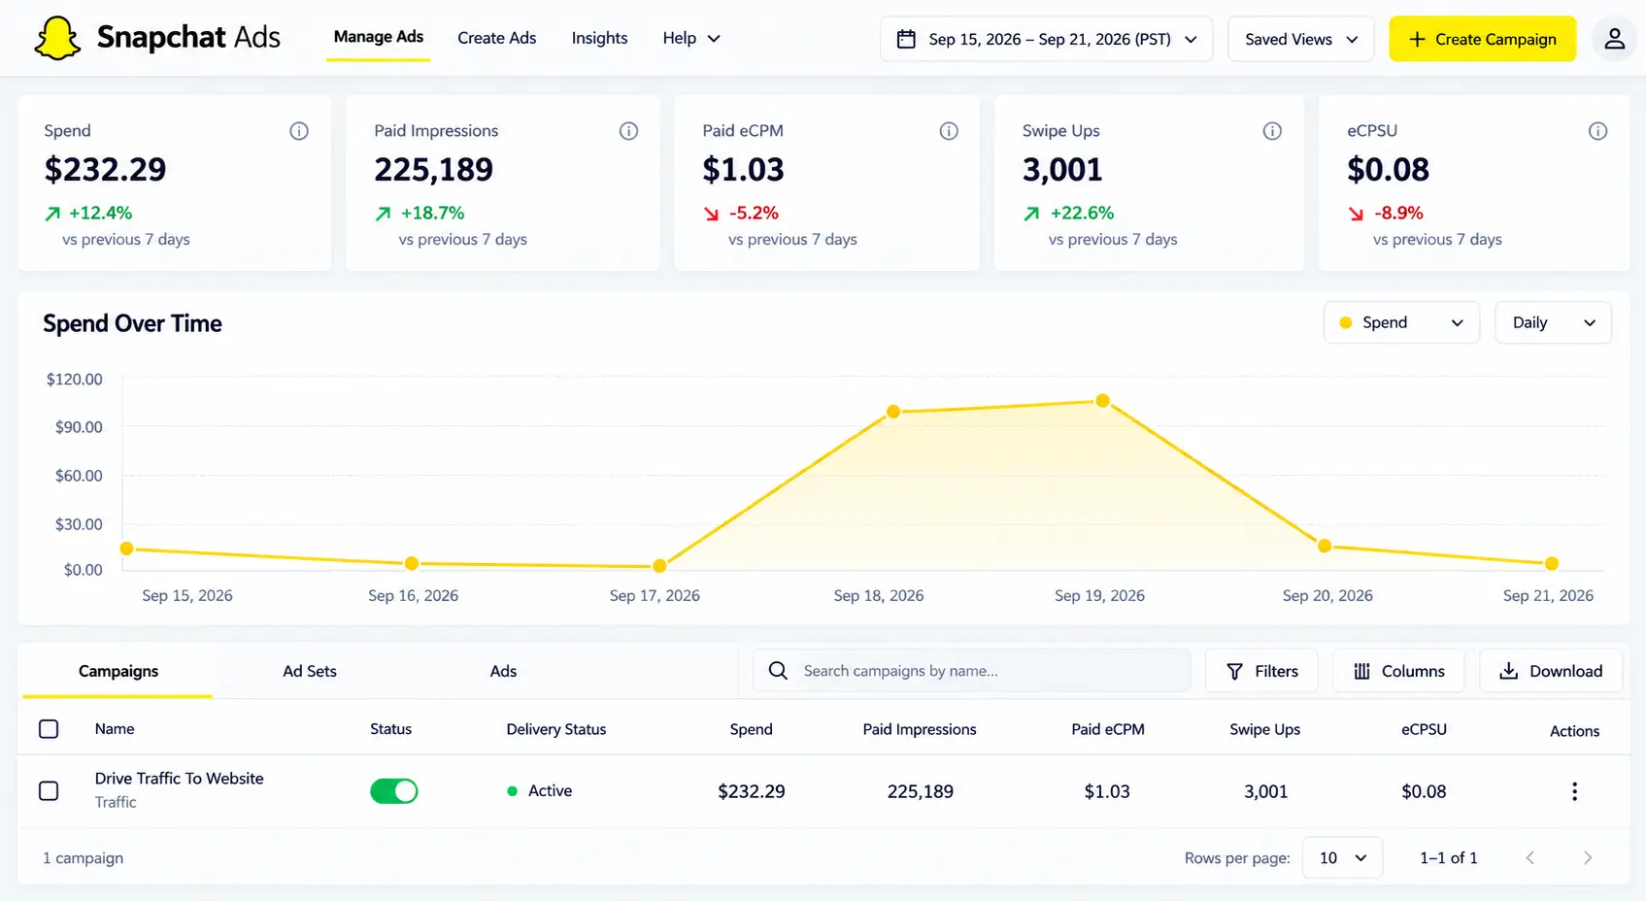Screen dimensions: 1646x901
Task: Click the eCPSU info icon
Action: [x=1597, y=131]
